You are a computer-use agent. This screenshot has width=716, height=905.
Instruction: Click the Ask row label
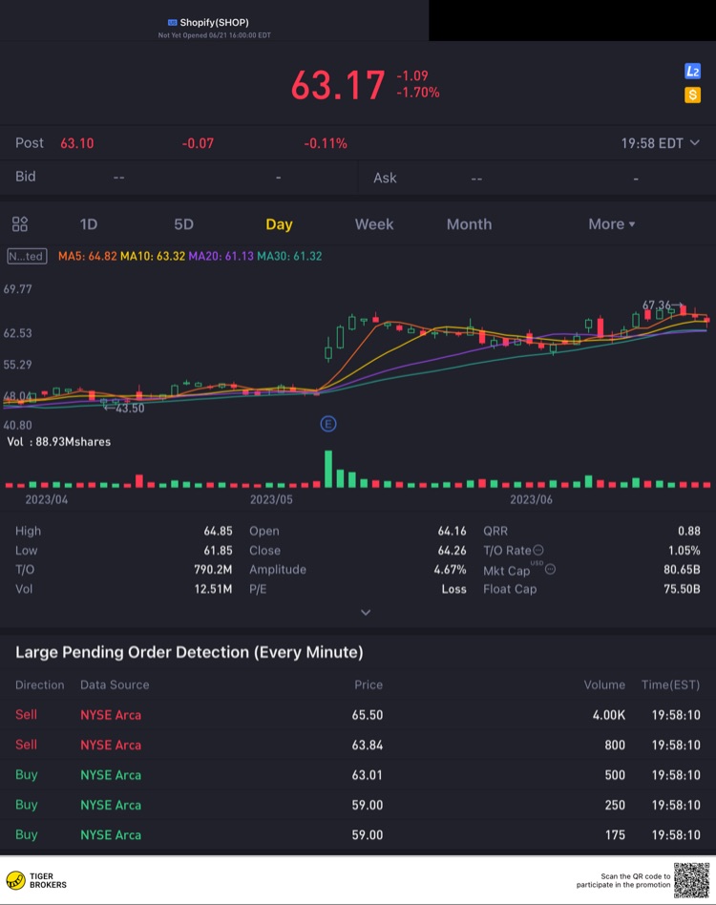point(385,178)
